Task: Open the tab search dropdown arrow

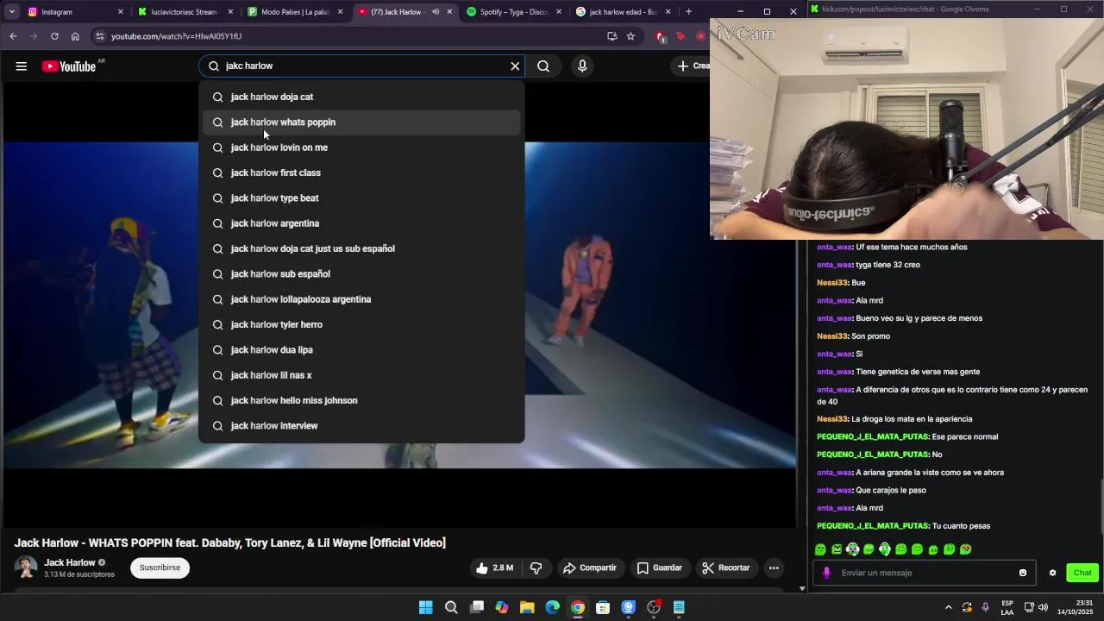Action: tap(12, 12)
